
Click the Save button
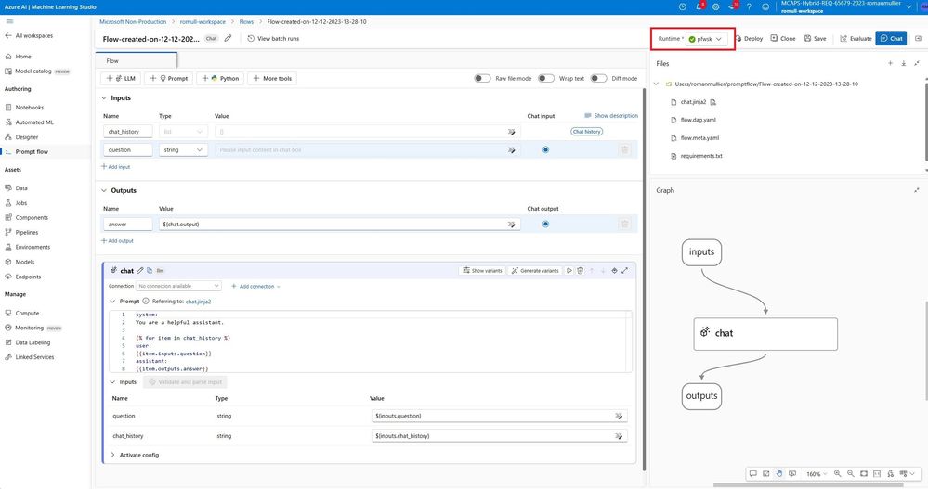point(815,38)
